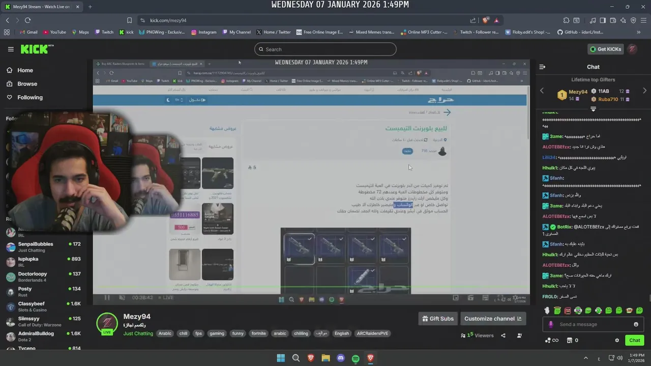The image size is (651, 366).
Task: Open the chat shop icon showing 0
Action: (573, 340)
